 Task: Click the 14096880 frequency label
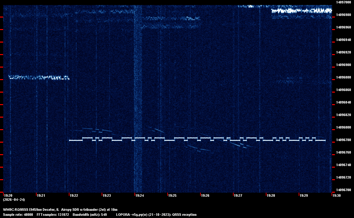pos(344,77)
